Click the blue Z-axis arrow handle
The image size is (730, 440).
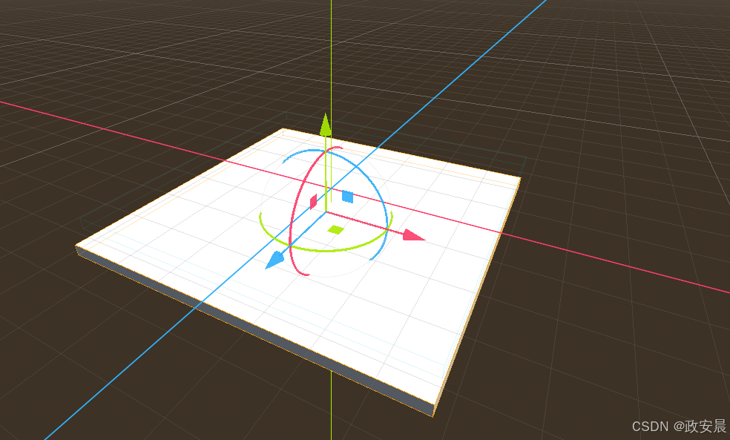tap(274, 260)
